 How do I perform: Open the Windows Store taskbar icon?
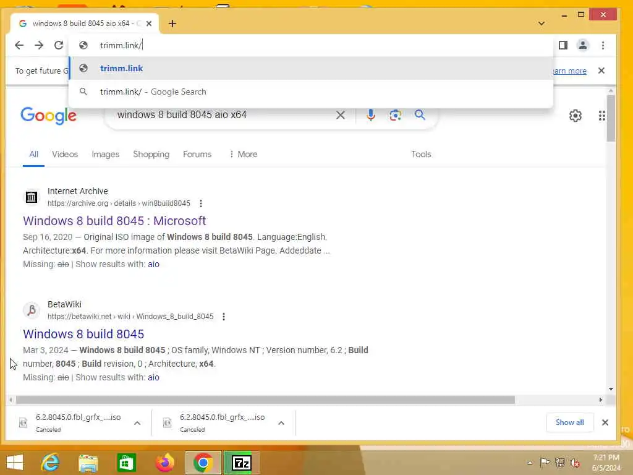click(126, 463)
